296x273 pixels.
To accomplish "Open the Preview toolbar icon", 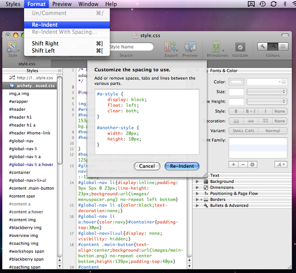I will pyautogui.click(x=190, y=47).
